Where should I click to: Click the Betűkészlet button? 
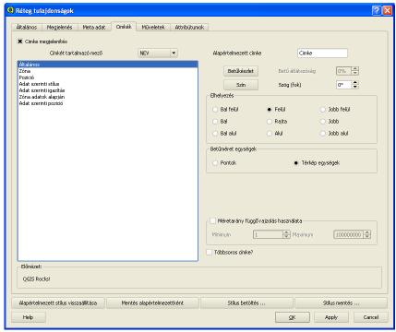241,71
